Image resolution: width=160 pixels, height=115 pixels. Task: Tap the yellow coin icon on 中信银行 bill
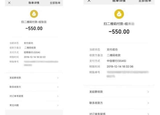[x=119, y=14]
